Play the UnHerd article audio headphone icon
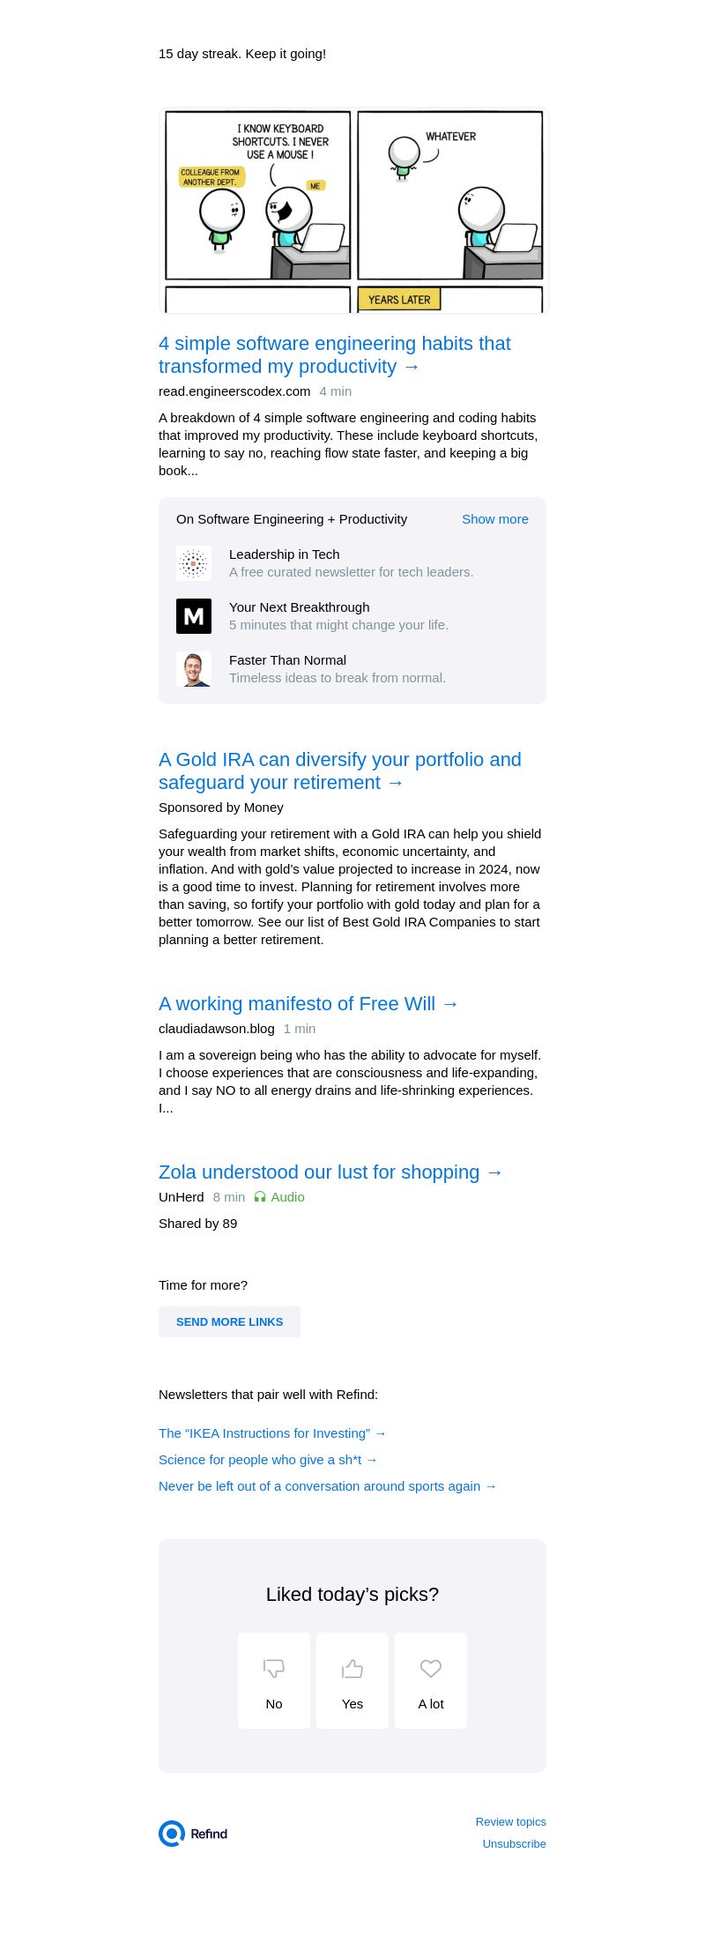 pyautogui.click(x=260, y=1197)
